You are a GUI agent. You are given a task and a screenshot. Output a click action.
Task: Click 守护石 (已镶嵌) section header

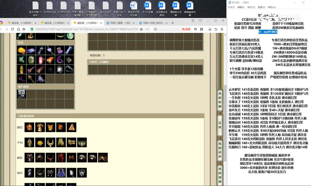click(x=146, y=62)
